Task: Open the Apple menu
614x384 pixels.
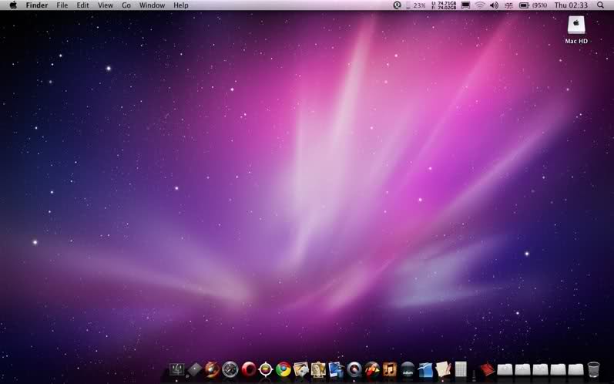Action: (13, 5)
